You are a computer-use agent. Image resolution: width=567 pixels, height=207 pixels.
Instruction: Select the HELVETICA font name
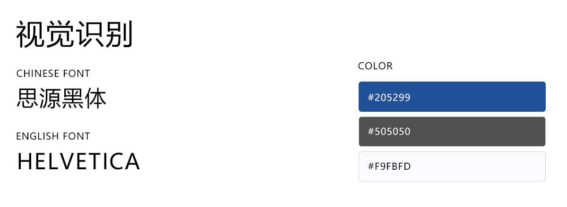point(78,162)
